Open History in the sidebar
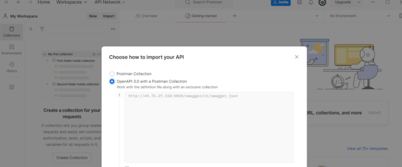The height and width of the screenshot is (167, 402). pos(11,67)
